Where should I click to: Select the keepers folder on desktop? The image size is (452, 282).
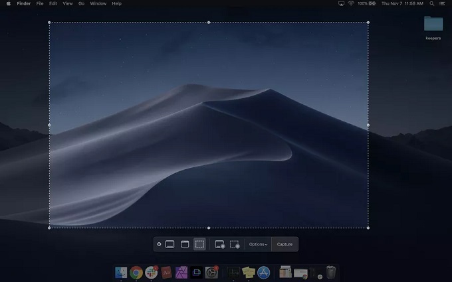[433, 28]
